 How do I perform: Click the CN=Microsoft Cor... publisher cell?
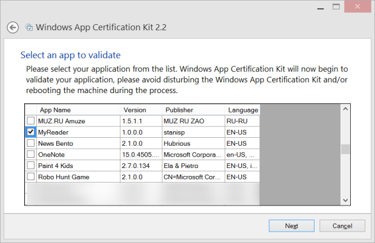click(x=194, y=177)
